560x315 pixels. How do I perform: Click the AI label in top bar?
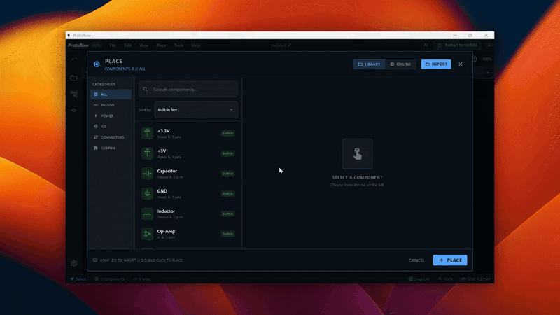pyautogui.click(x=426, y=45)
